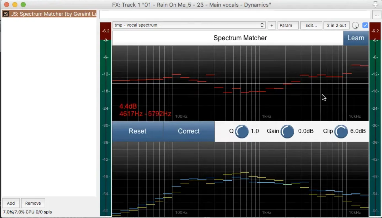Image resolution: width=382 pixels, height=218 pixels.
Task: Minimize the FX window with the yellow button
Action: (x=15, y=5)
